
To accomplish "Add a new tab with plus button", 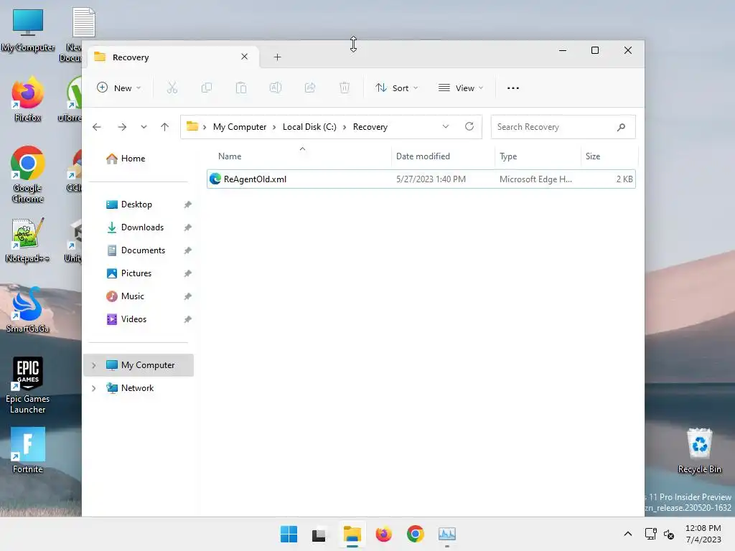I will click(x=278, y=57).
